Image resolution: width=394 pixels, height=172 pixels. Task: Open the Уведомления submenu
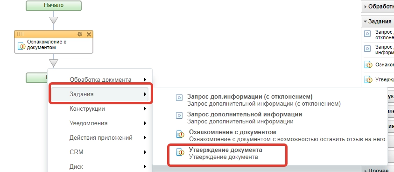tap(100, 123)
